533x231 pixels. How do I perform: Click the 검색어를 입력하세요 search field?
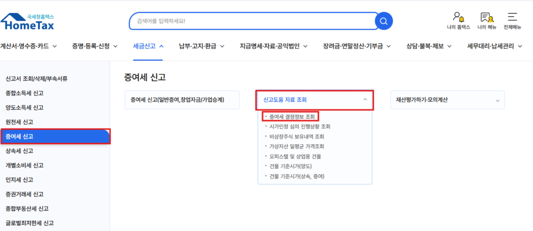coord(251,21)
